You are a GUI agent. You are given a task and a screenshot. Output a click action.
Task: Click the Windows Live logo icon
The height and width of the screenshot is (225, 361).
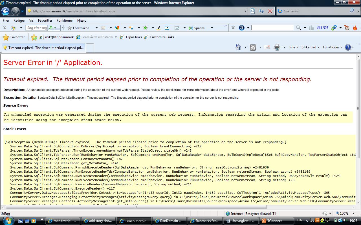(x=13, y=28)
